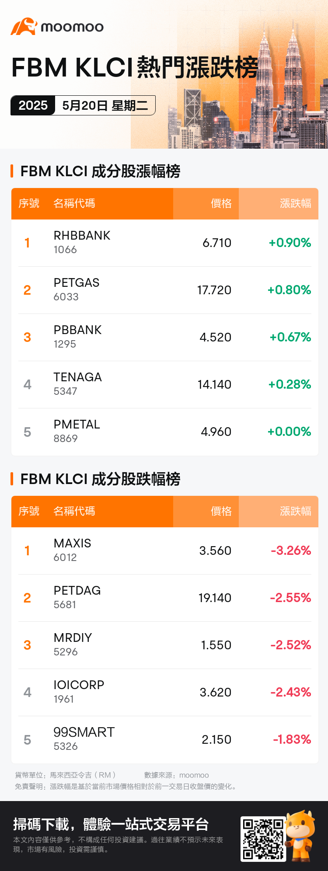Open PETGAS 6033 stock entry
Screen dimensions: 328x871
point(165,290)
